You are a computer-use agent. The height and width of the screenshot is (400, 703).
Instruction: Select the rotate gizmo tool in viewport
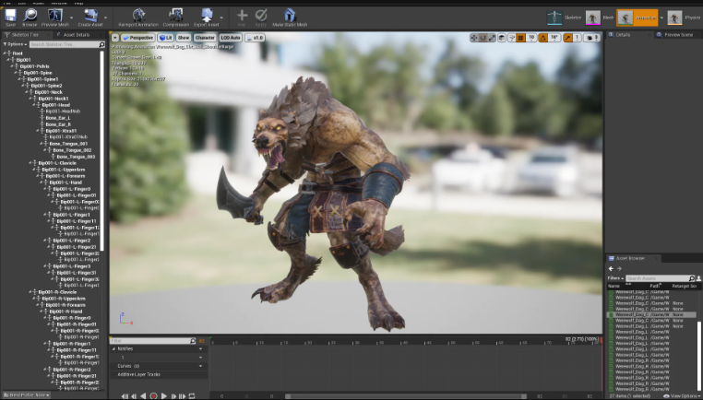[x=483, y=38]
